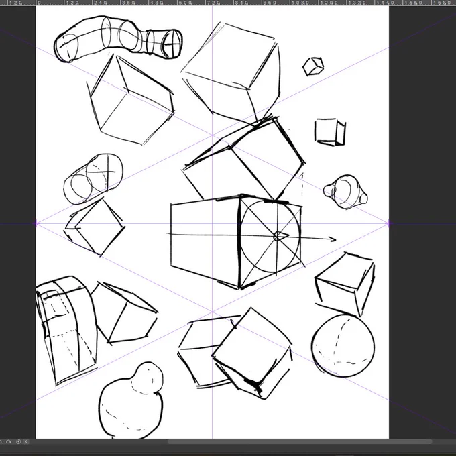Click the 960 mark on top ruler
Image resolution: width=456 pixels, height=456 pixels.
pyautogui.click(x=270, y=3)
